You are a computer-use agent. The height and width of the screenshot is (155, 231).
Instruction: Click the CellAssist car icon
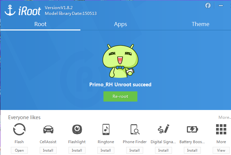(x=48, y=129)
